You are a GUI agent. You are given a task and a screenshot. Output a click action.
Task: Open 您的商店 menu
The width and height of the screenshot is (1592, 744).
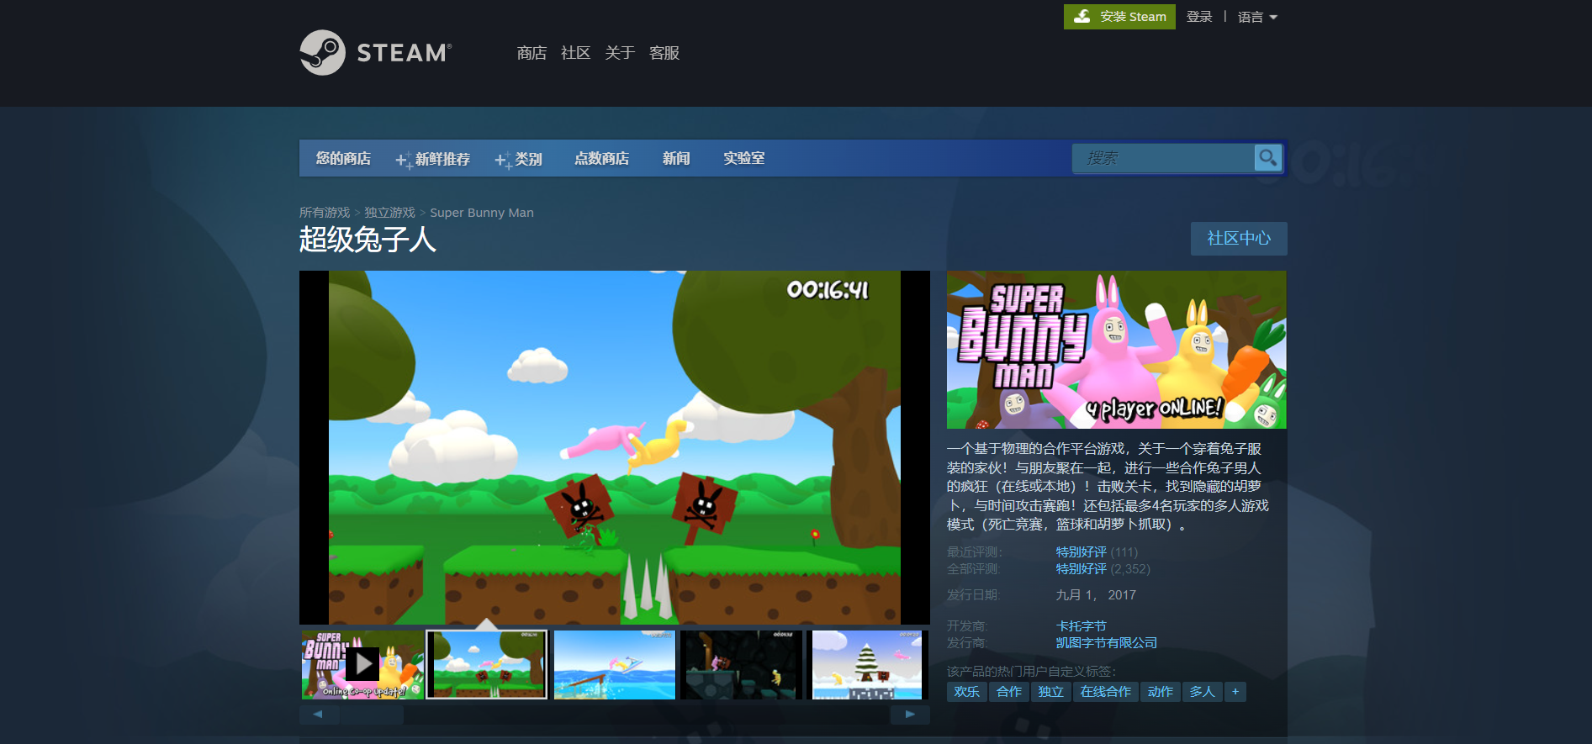pos(343,158)
